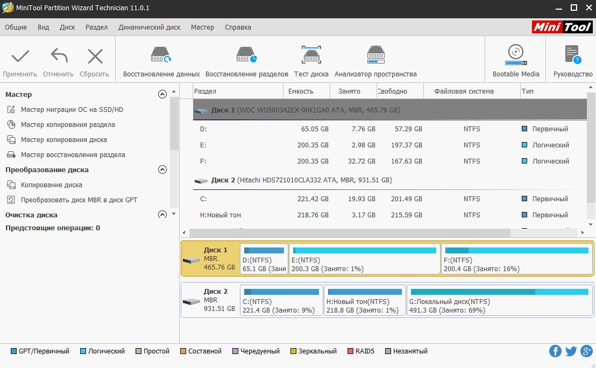
Task: Click vertical scrollbar down arrow of partition table
Action: click(591, 224)
